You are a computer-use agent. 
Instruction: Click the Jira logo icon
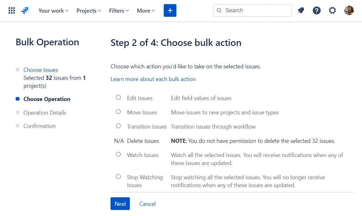point(25,11)
